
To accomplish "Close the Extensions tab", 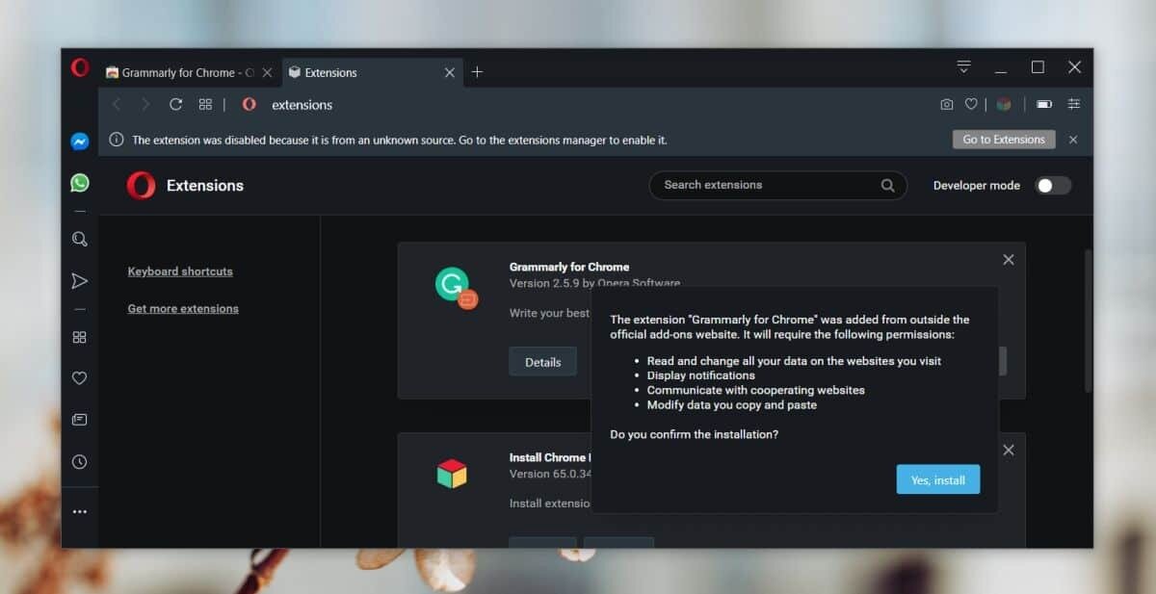I will click(x=450, y=72).
